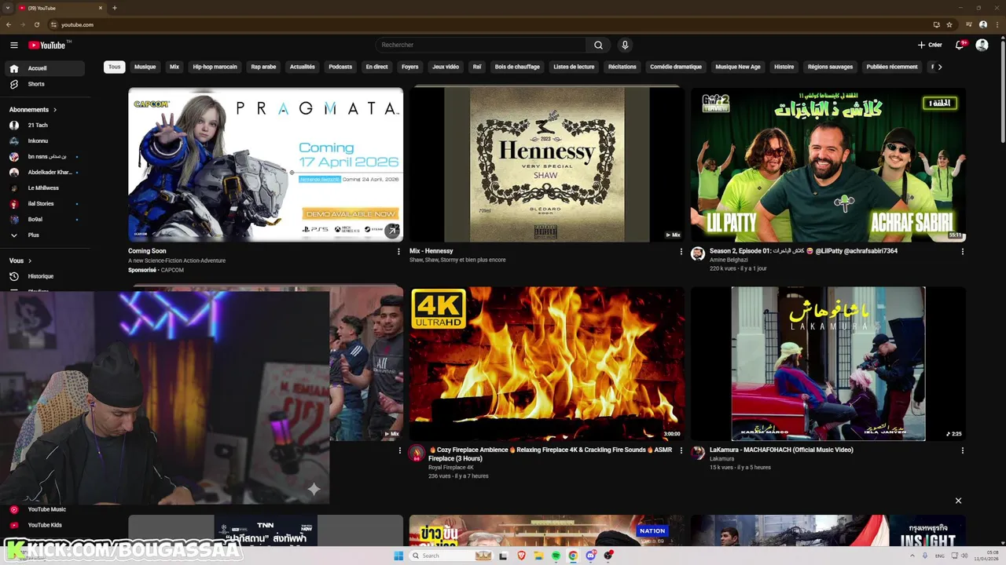Click the YouTube logo
This screenshot has width=1006, height=565.
(x=48, y=45)
